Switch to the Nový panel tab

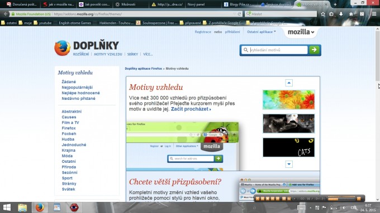coord(196,4)
